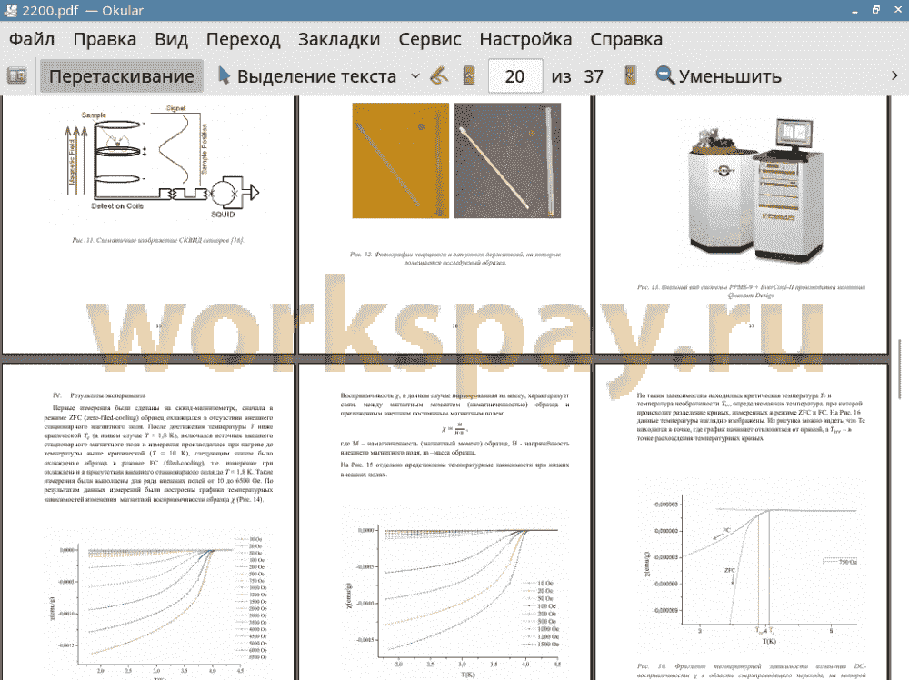Close the Okular window
This screenshot has height=680, width=909.
click(897, 10)
